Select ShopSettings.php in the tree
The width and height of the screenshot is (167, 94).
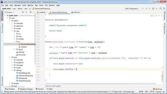25,81
